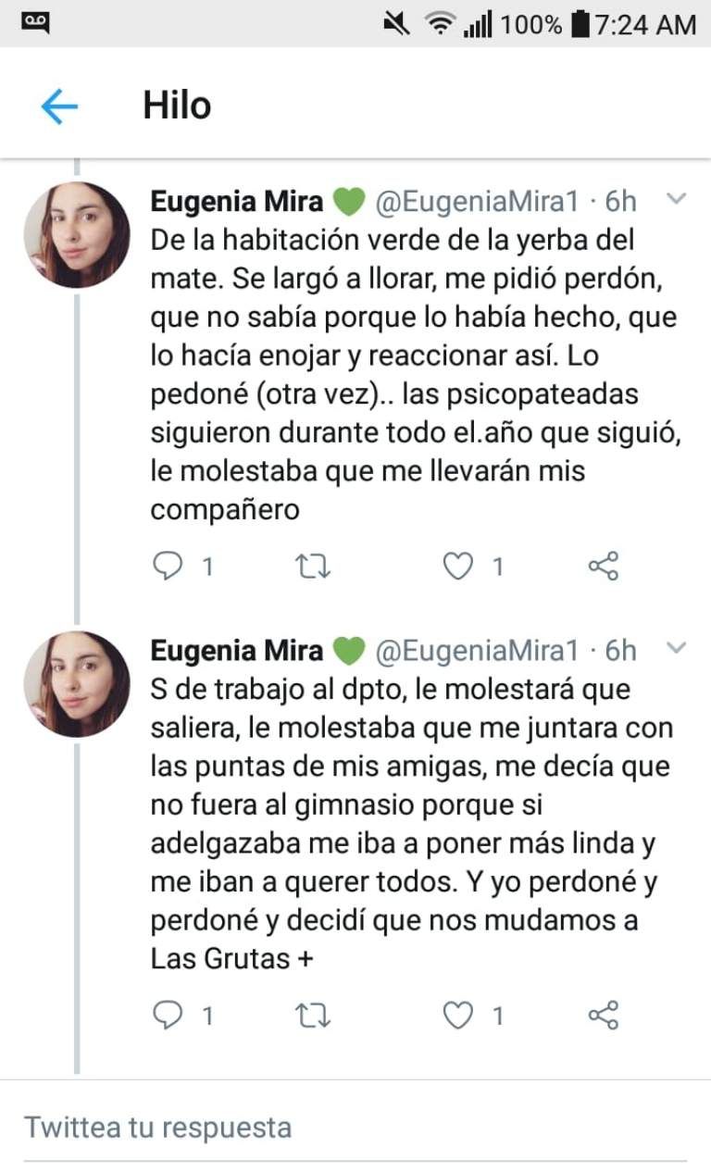Viewport: 711px width, 1172px height.
Task: Tap the Eugenia Mira name on second tweet
Action: pos(237,651)
